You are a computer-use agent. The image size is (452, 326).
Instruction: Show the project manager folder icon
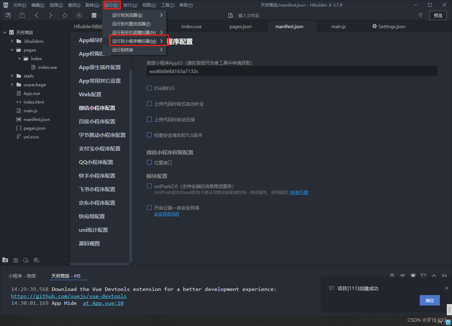click(5, 260)
